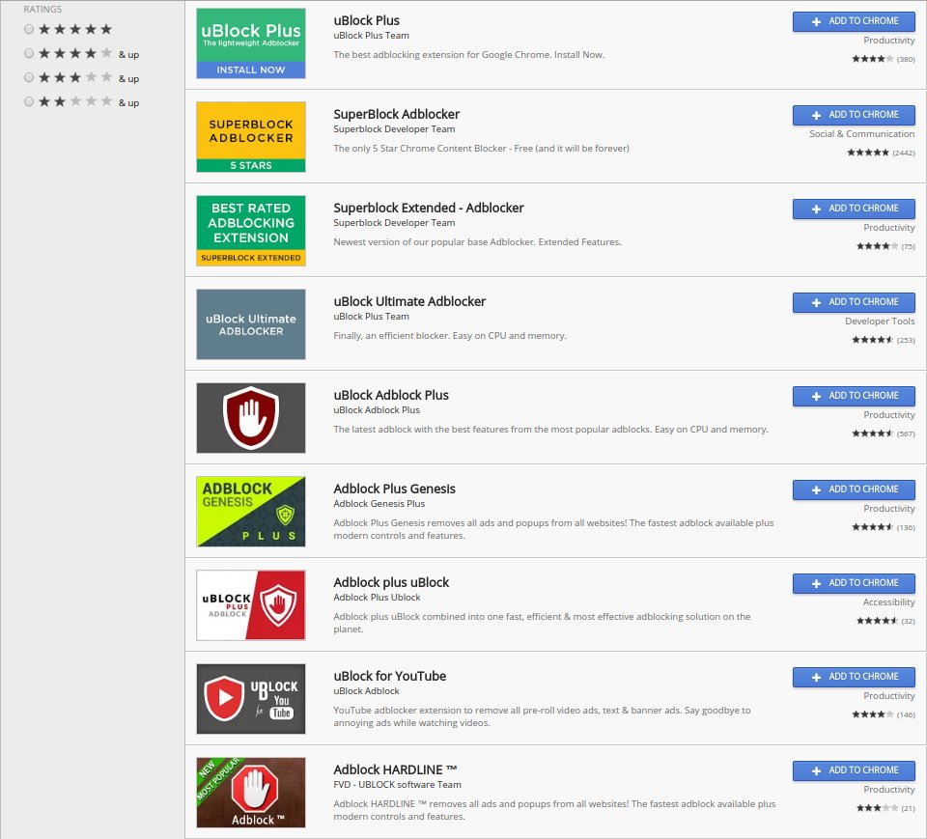Click the star rating (2442) for SuperBlock Adblocker
The width and height of the screenshot is (927, 839).
[881, 153]
